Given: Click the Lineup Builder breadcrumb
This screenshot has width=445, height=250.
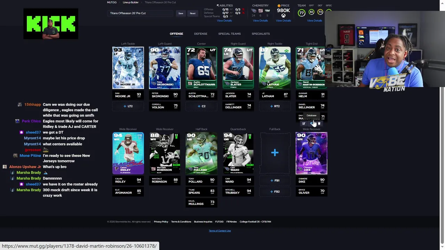Looking at the screenshot, I should 131,2.
